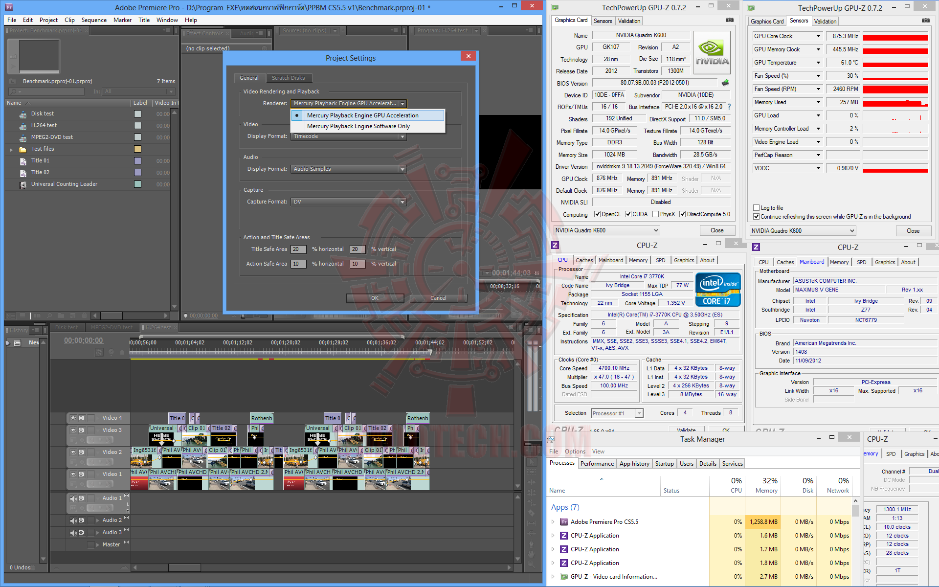Click the H.264 test label color swatch
This screenshot has width=939, height=587.
click(x=137, y=126)
